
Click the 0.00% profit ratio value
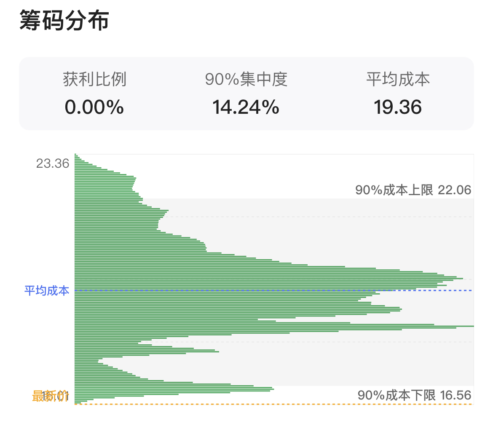(x=94, y=107)
